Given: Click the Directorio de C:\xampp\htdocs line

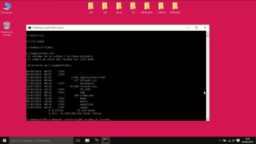Looking at the screenshot, I should (x=49, y=65).
